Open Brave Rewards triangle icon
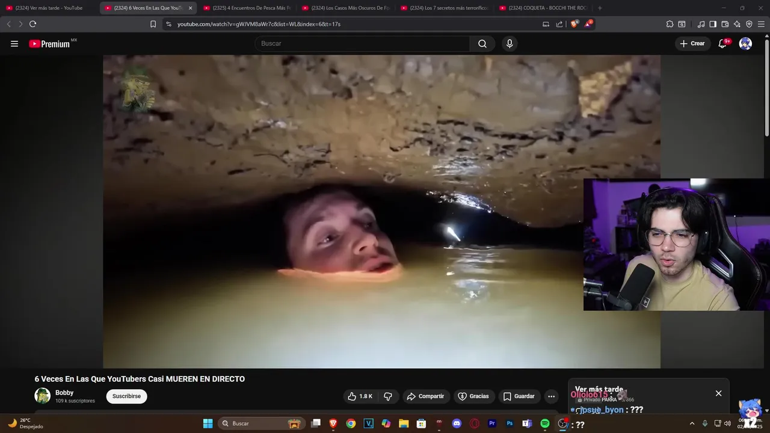This screenshot has width=770, height=433. (588, 24)
